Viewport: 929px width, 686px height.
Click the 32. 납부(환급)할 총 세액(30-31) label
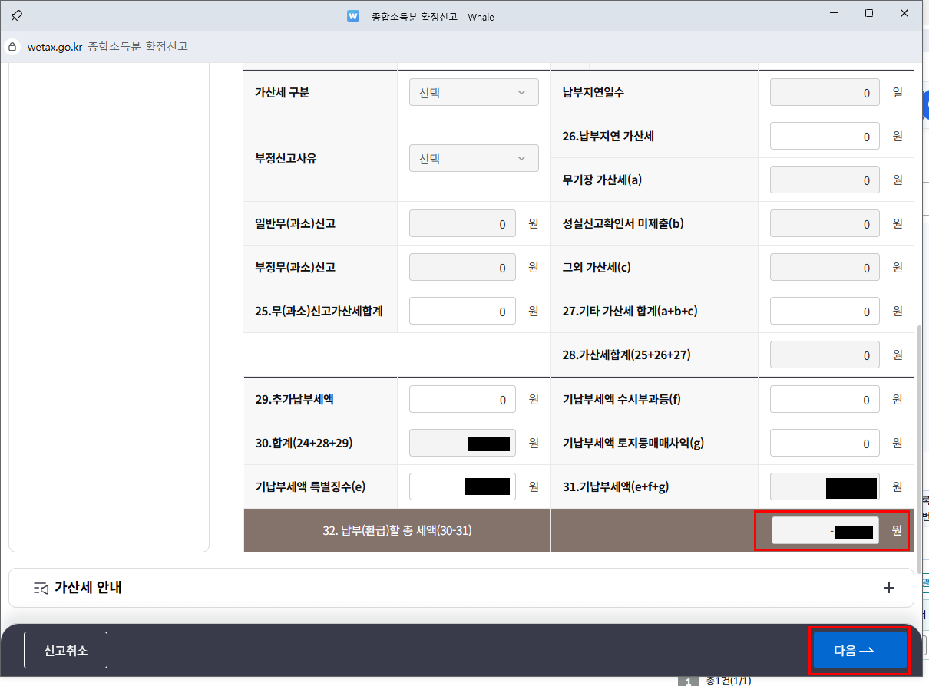397,530
